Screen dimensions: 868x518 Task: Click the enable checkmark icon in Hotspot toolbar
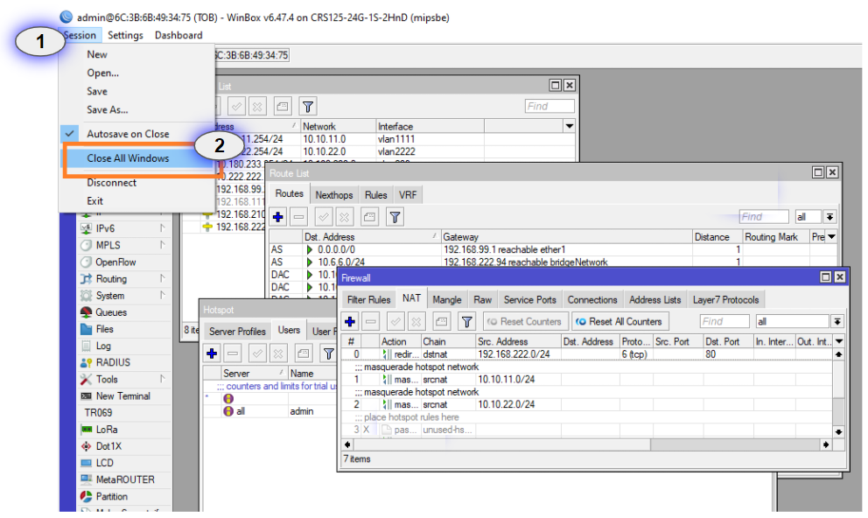coord(257,353)
